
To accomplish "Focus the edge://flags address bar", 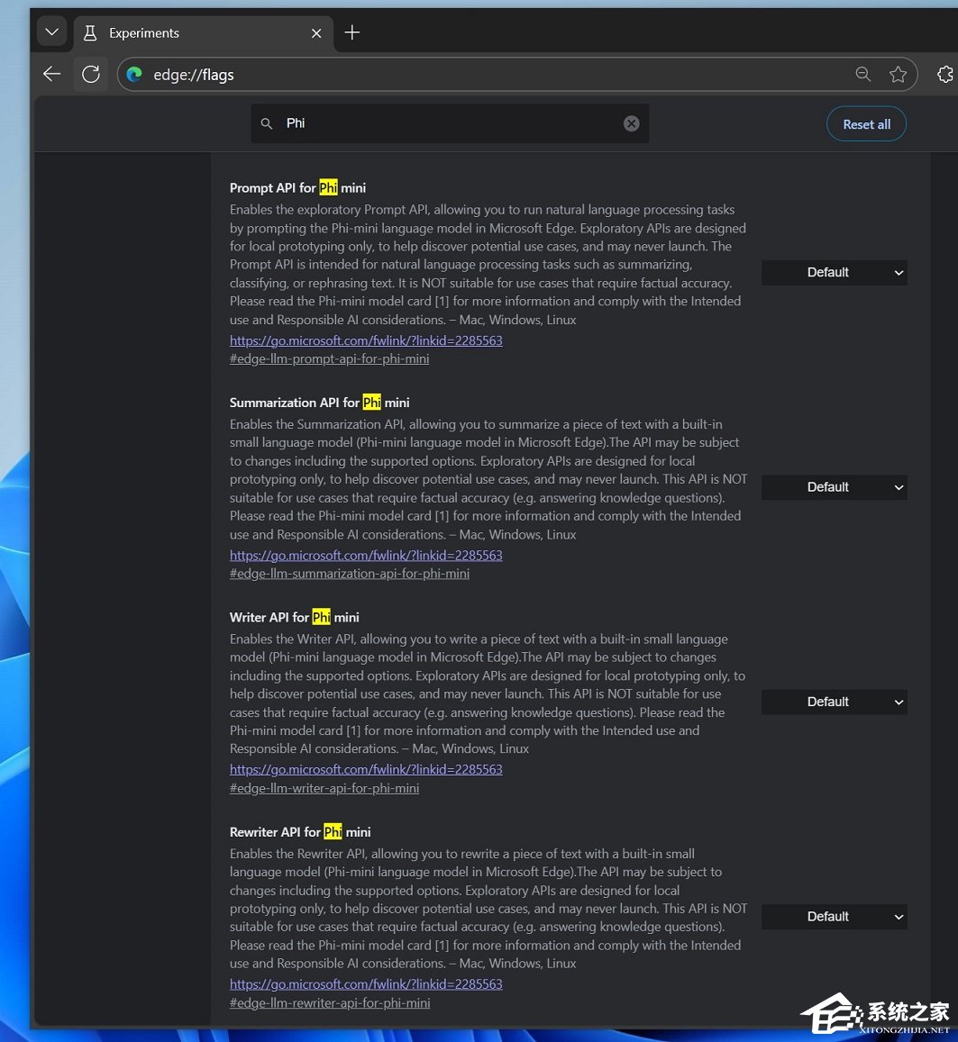I will pyautogui.click(x=516, y=75).
